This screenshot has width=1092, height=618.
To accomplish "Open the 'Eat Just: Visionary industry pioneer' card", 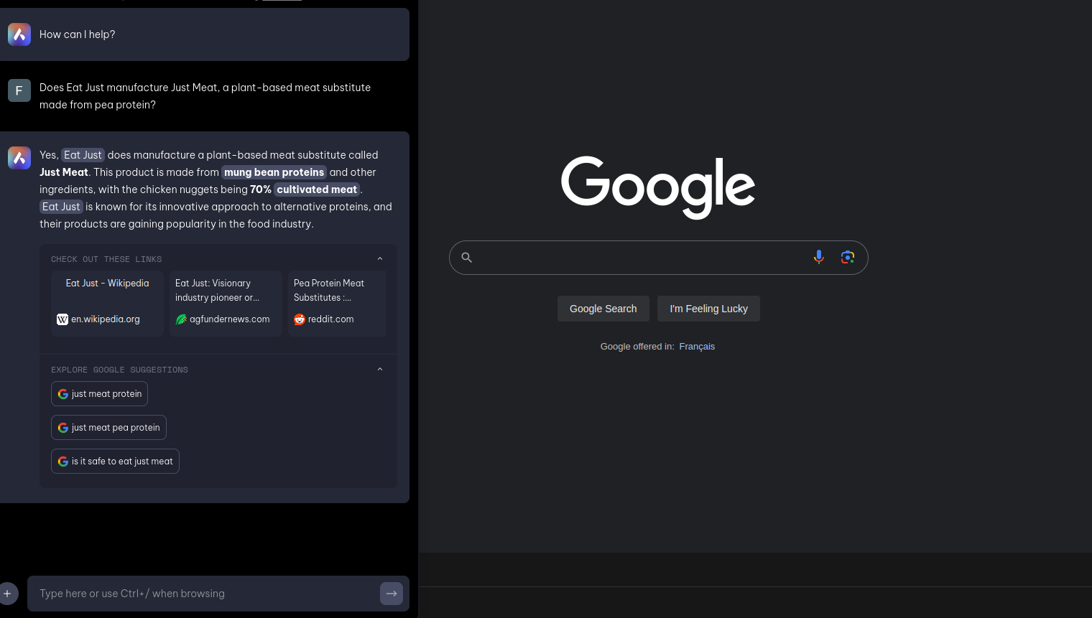I will pyautogui.click(x=226, y=304).
